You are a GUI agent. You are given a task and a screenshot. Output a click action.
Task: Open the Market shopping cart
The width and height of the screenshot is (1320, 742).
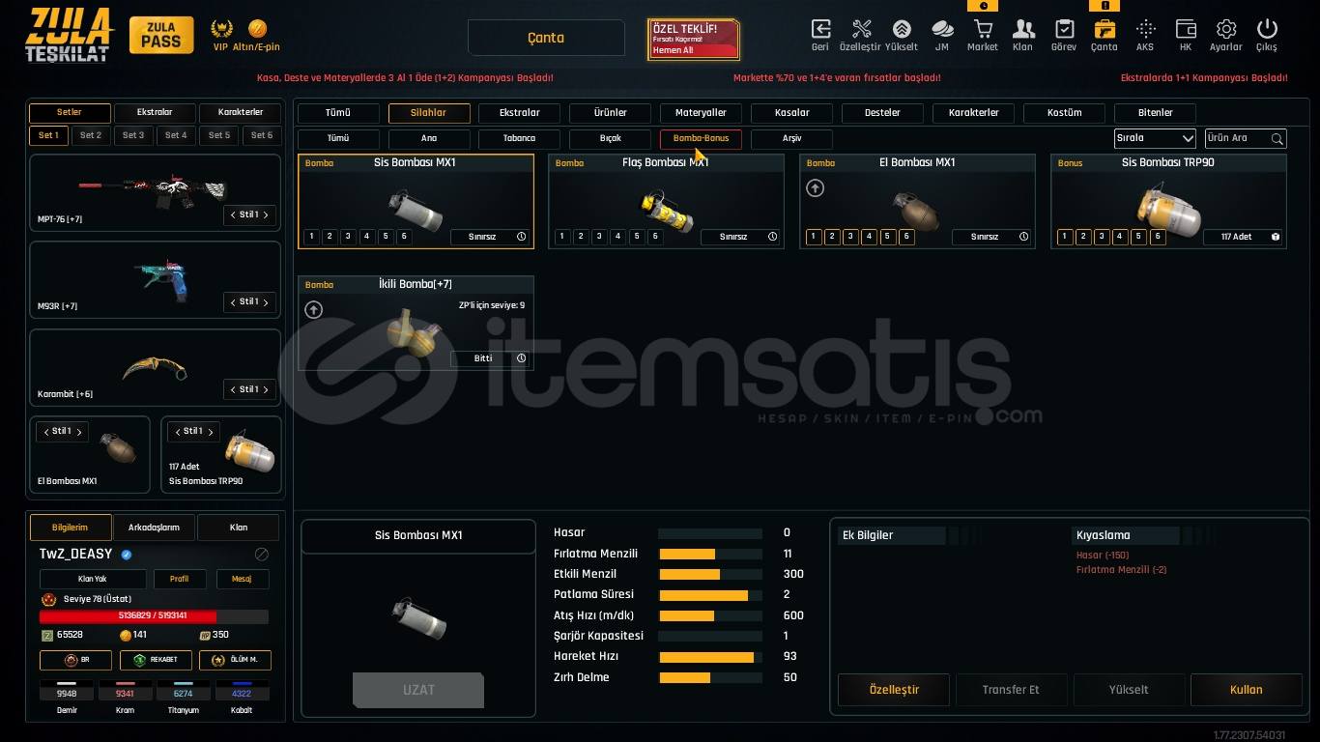point(983,30)
